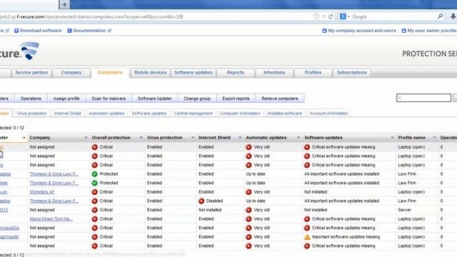Switch to the Service partner tab
The image size is (457, 257).
[31, 73]
